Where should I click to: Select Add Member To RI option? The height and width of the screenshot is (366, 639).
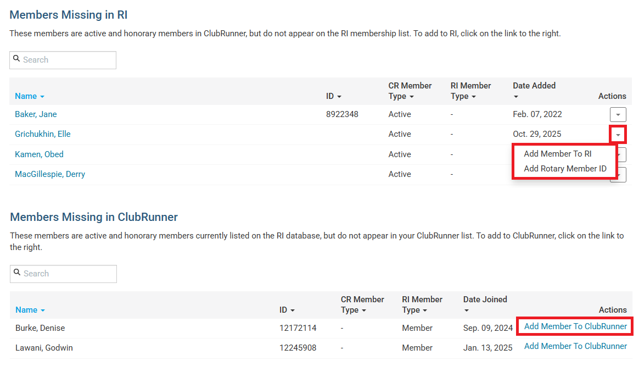pyautogui.click(x=557, y=154)
